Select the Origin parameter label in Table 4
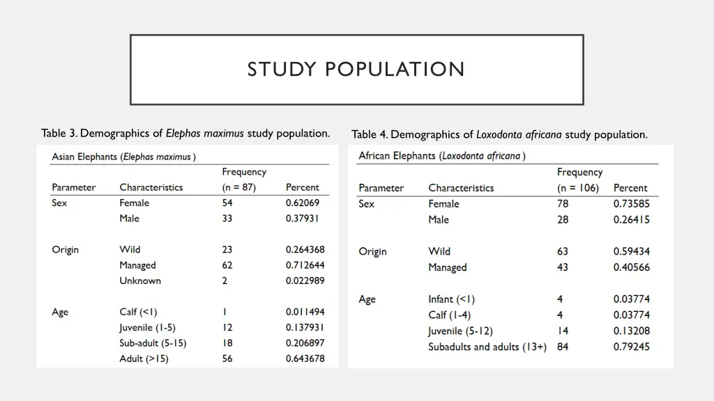 coord(372,251)
